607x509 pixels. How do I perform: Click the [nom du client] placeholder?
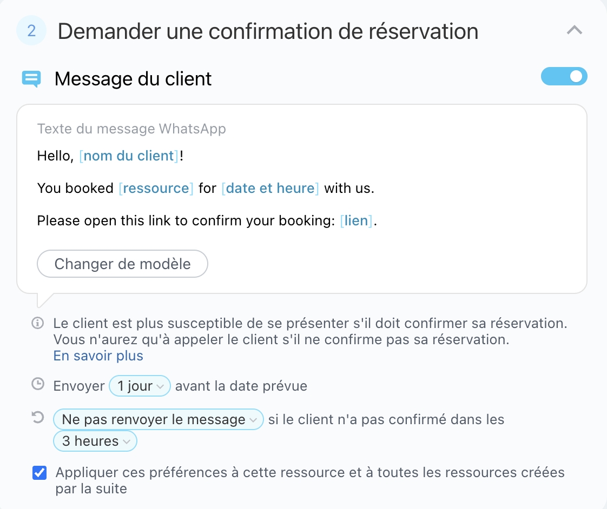(x=129, y=156)
